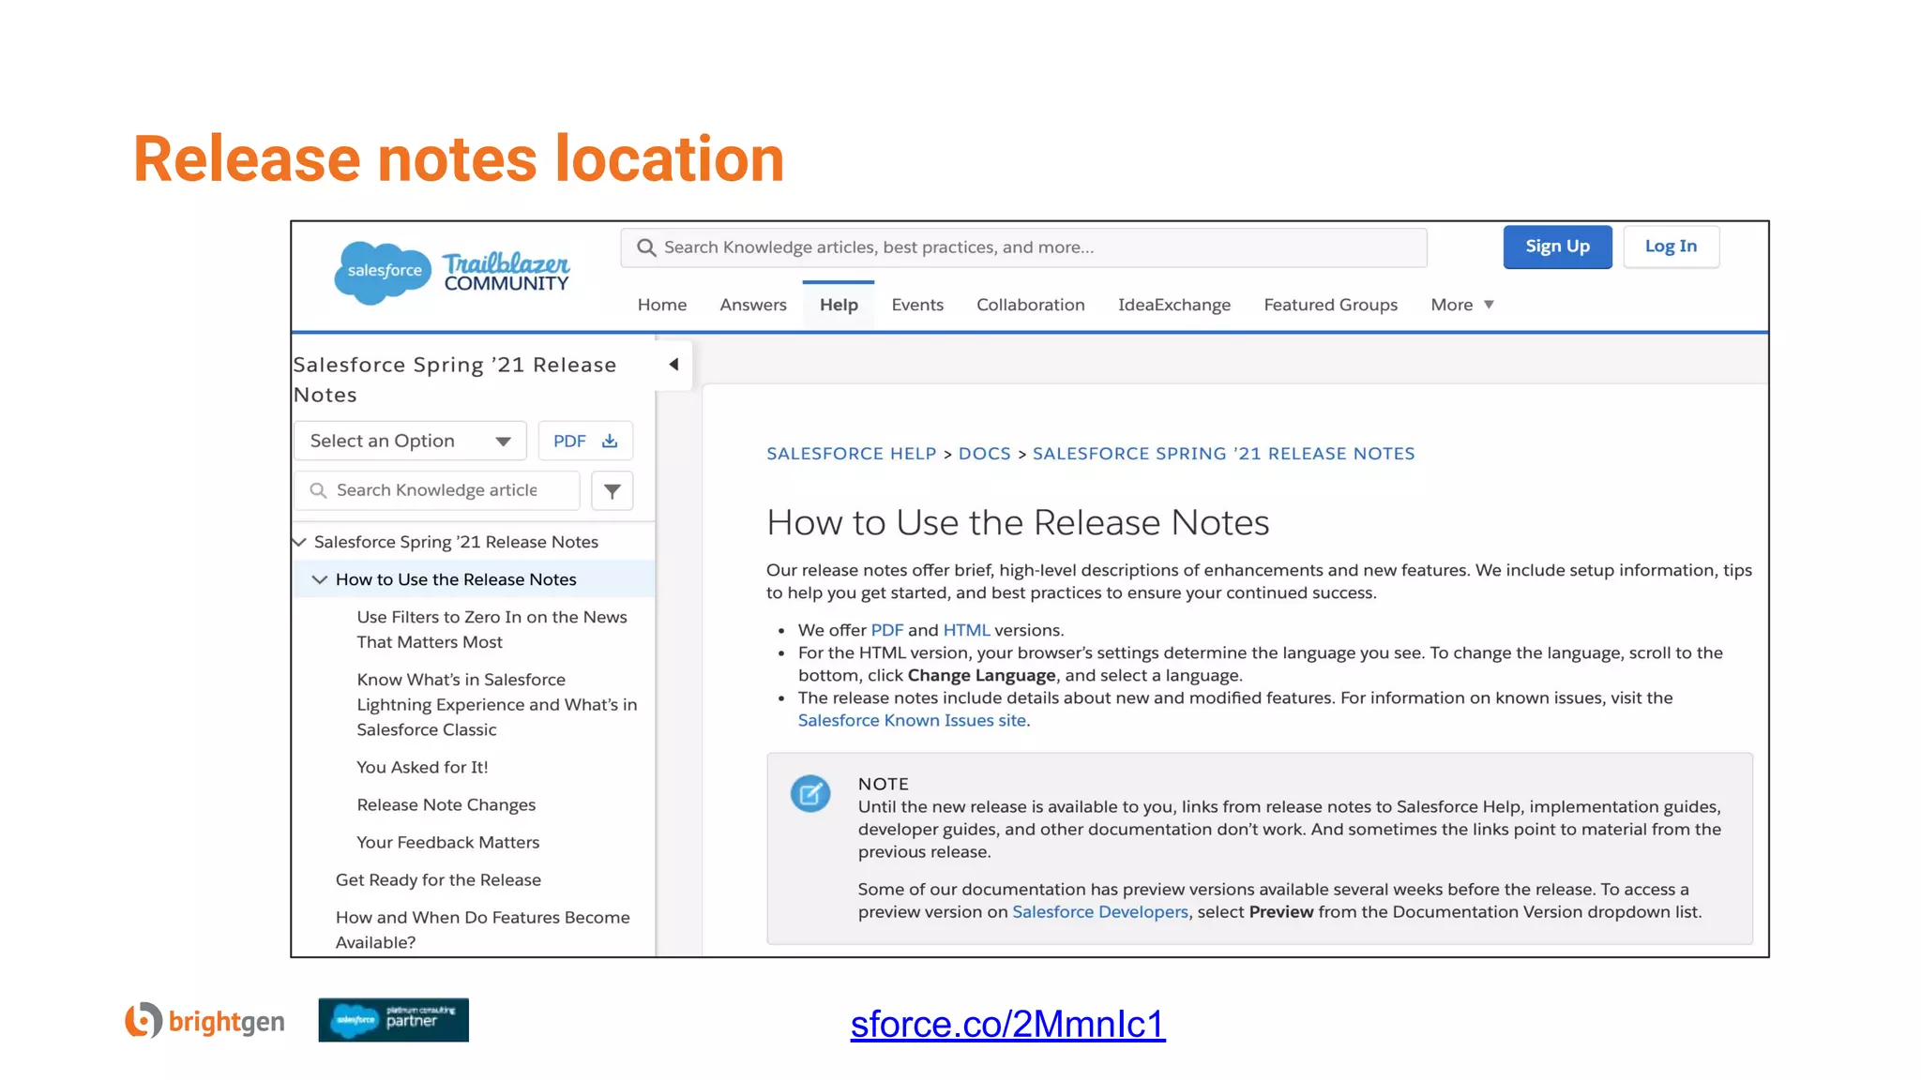
Task: Open the HTML version link
Action: (x=967, y=630)
